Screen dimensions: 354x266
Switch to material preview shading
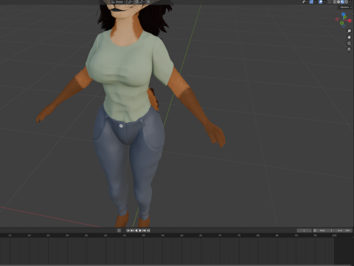coord(342,1)
